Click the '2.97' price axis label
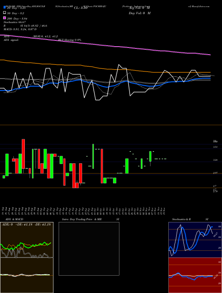 click(215, 173)
